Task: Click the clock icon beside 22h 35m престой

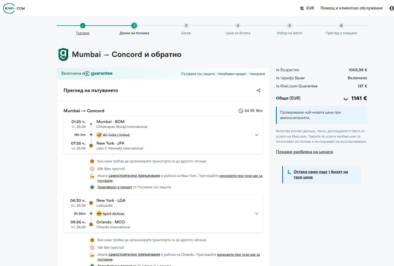Action: point(92,169)
